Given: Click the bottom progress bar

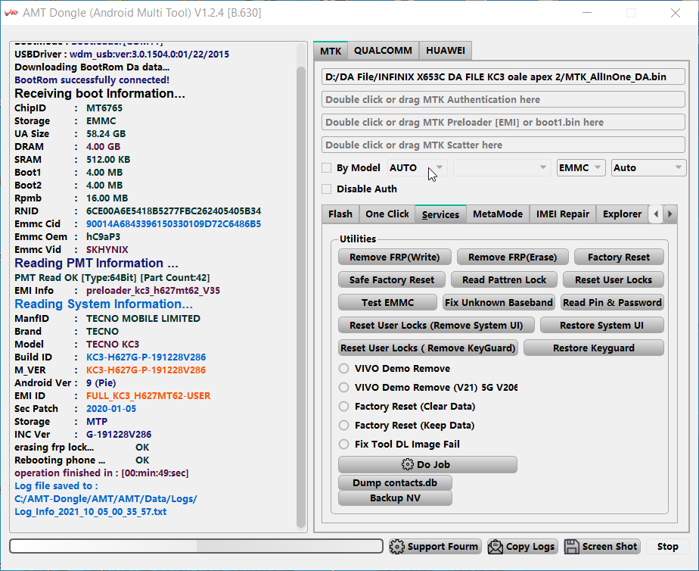Looking at the screenshot, I should (x=196, y=546).
